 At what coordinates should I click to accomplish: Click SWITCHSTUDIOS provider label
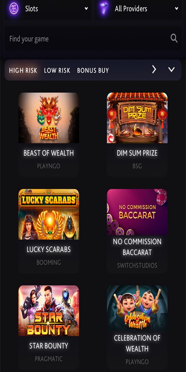point(137,265)
